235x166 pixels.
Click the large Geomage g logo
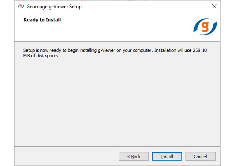point(205,27)
